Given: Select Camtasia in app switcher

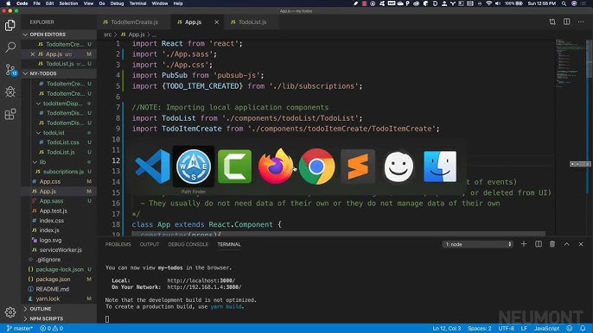Looking at the screenshot, I should pyautogui.click(x=234, y=166).
